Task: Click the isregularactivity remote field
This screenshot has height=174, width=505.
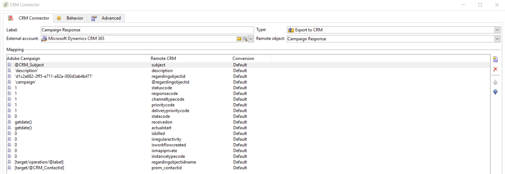Action: [167, 139]
